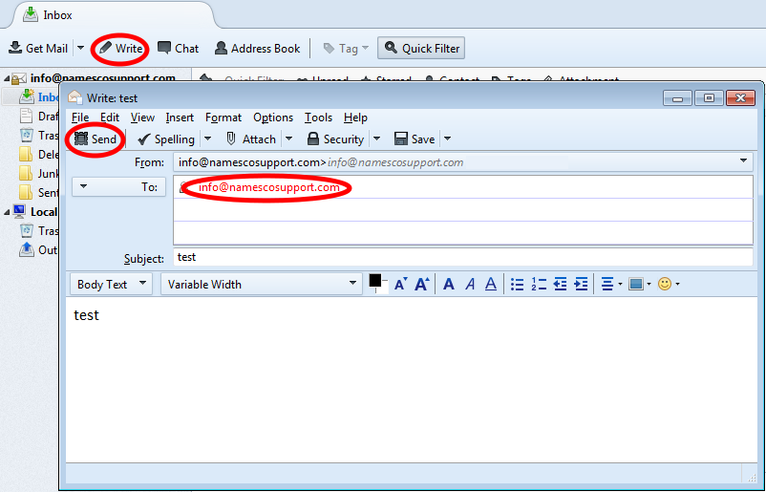This screenshot has width=766, height=492.
Task: Click the Security padlock button
Action: (335, 139)
